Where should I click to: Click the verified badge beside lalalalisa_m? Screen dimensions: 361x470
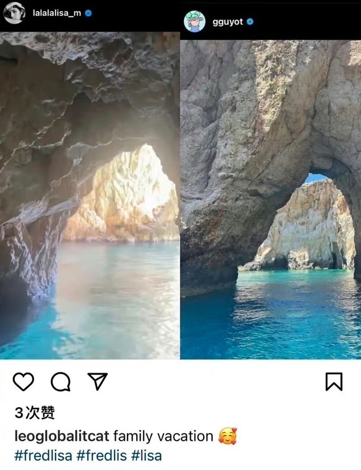[x=89, y=13]
